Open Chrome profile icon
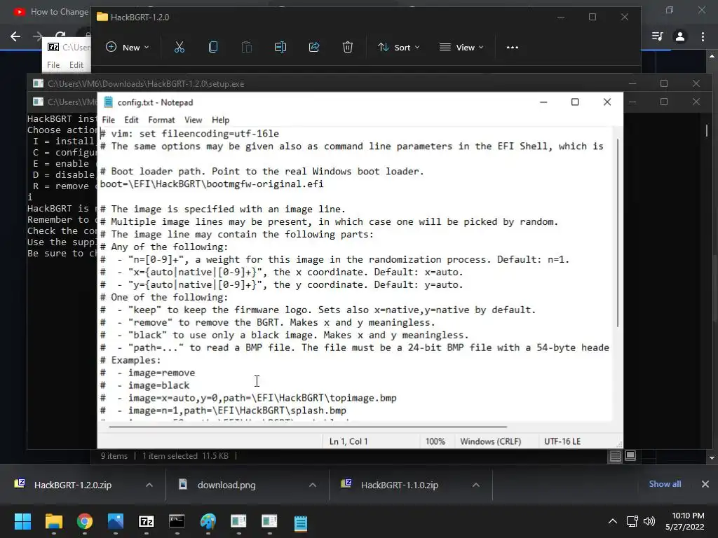 coord(680,36)
